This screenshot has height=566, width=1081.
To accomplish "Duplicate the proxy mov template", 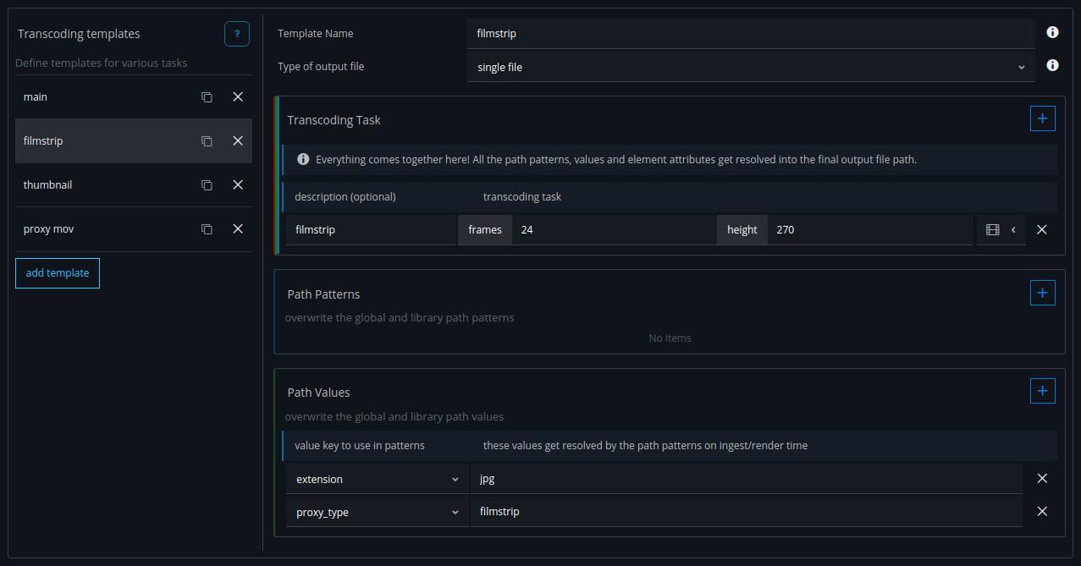I will (x=207, y=229).
